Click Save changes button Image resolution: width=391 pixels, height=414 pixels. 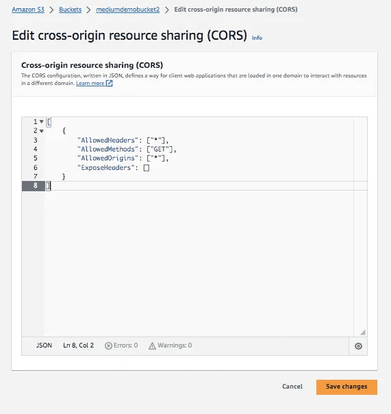point(346,387)
